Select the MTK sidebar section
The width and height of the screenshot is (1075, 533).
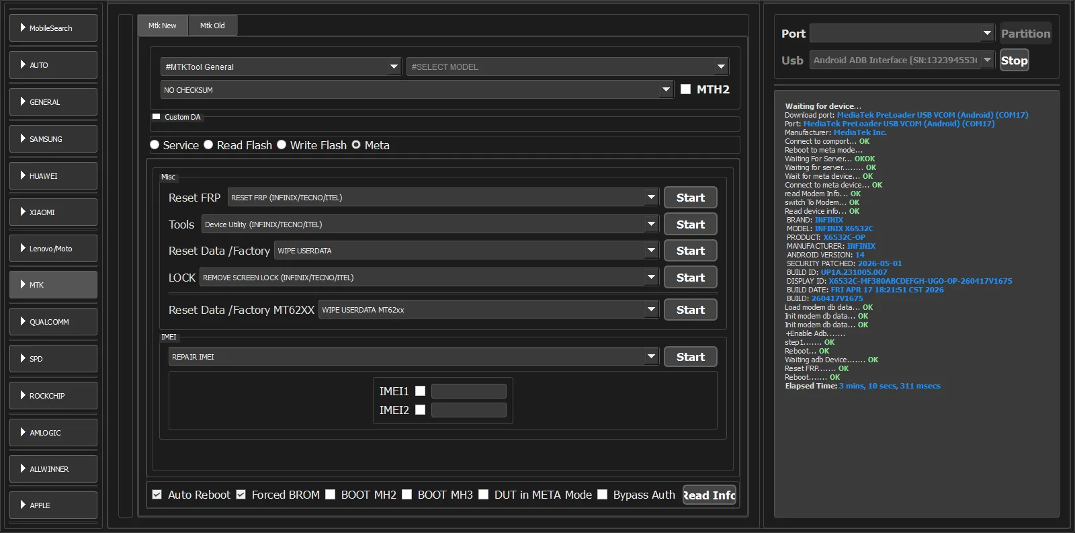(53, 285)
